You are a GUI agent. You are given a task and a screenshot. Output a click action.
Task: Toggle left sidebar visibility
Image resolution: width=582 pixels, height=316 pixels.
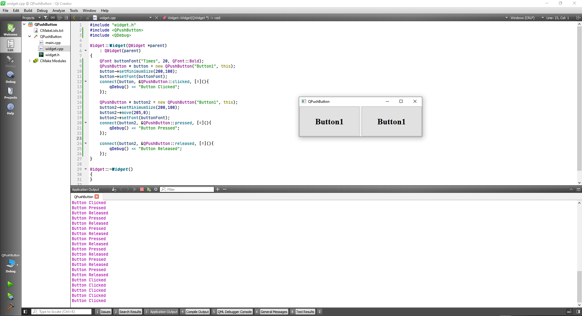[x=25, y=311]
